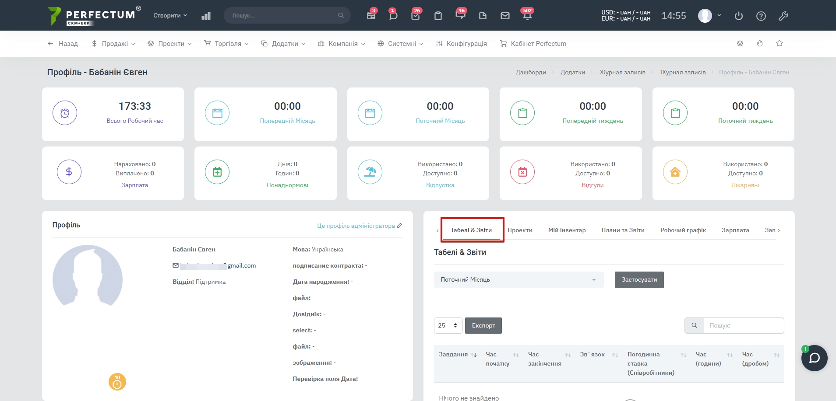This screenshot has height=401, width=836.
Task: Click the bar chart statistics icon
Action: point(206,16)
